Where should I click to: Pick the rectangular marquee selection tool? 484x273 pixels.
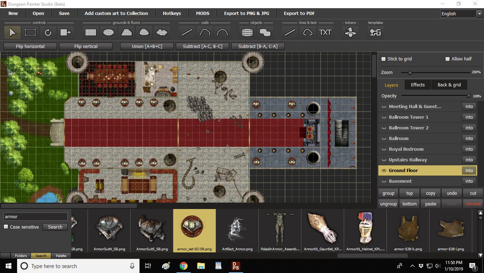click(30, 32)
